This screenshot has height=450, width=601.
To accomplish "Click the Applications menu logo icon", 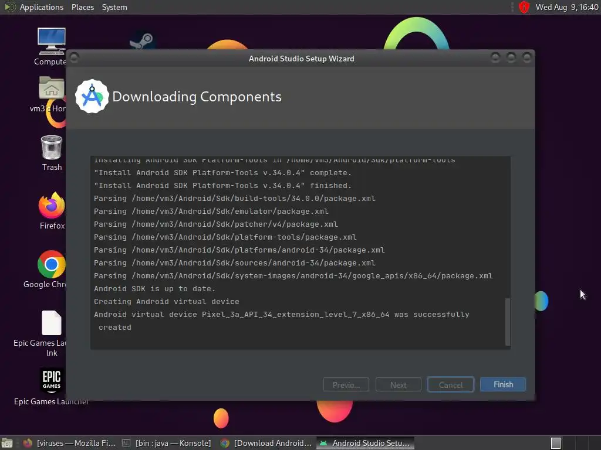I will pos(9,7).
